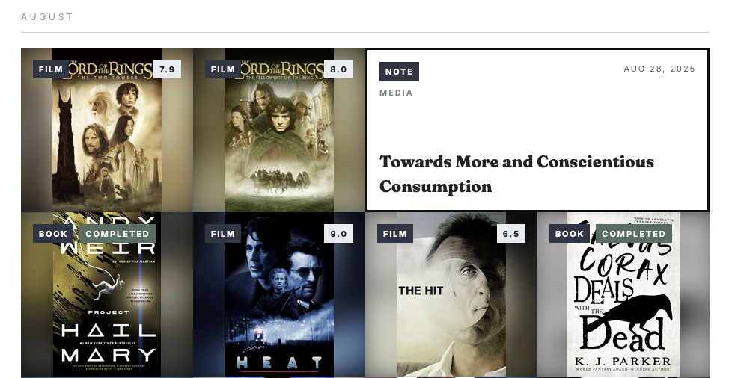Image resolution: width=735 pixels, height=378 pixels.
Task: Click the 9.0 rating on Heat
Action: [x=338, y=233]
